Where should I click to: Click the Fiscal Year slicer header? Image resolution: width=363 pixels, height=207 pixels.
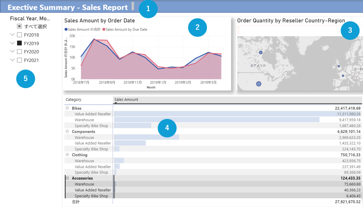30,19
